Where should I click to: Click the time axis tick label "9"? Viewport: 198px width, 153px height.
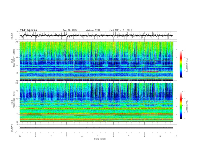pyautogui.click(x=160, y=136)
